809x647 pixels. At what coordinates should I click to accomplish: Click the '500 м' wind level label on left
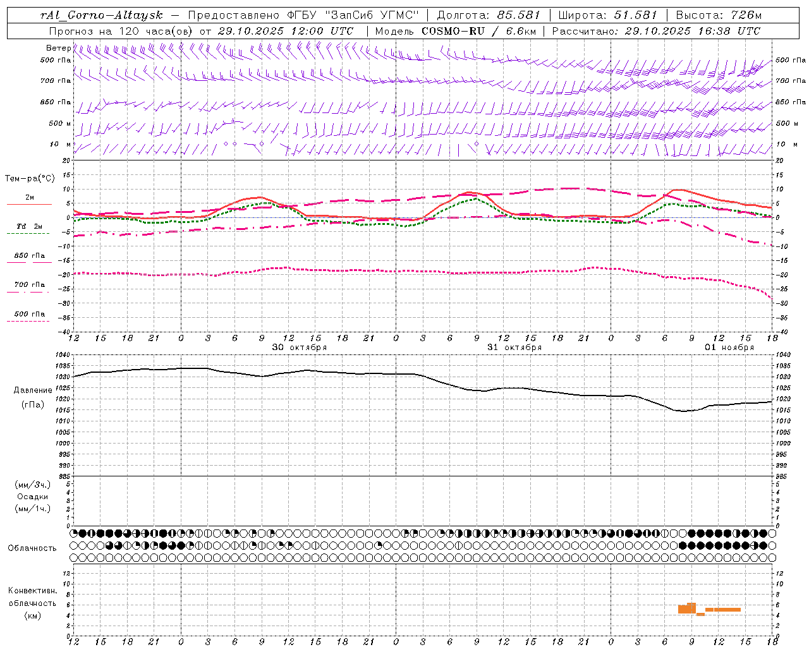60,123
